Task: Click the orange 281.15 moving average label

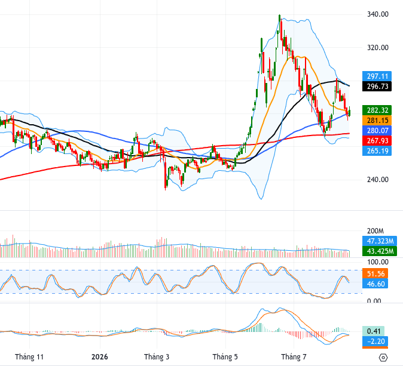Action: point(377,121)
